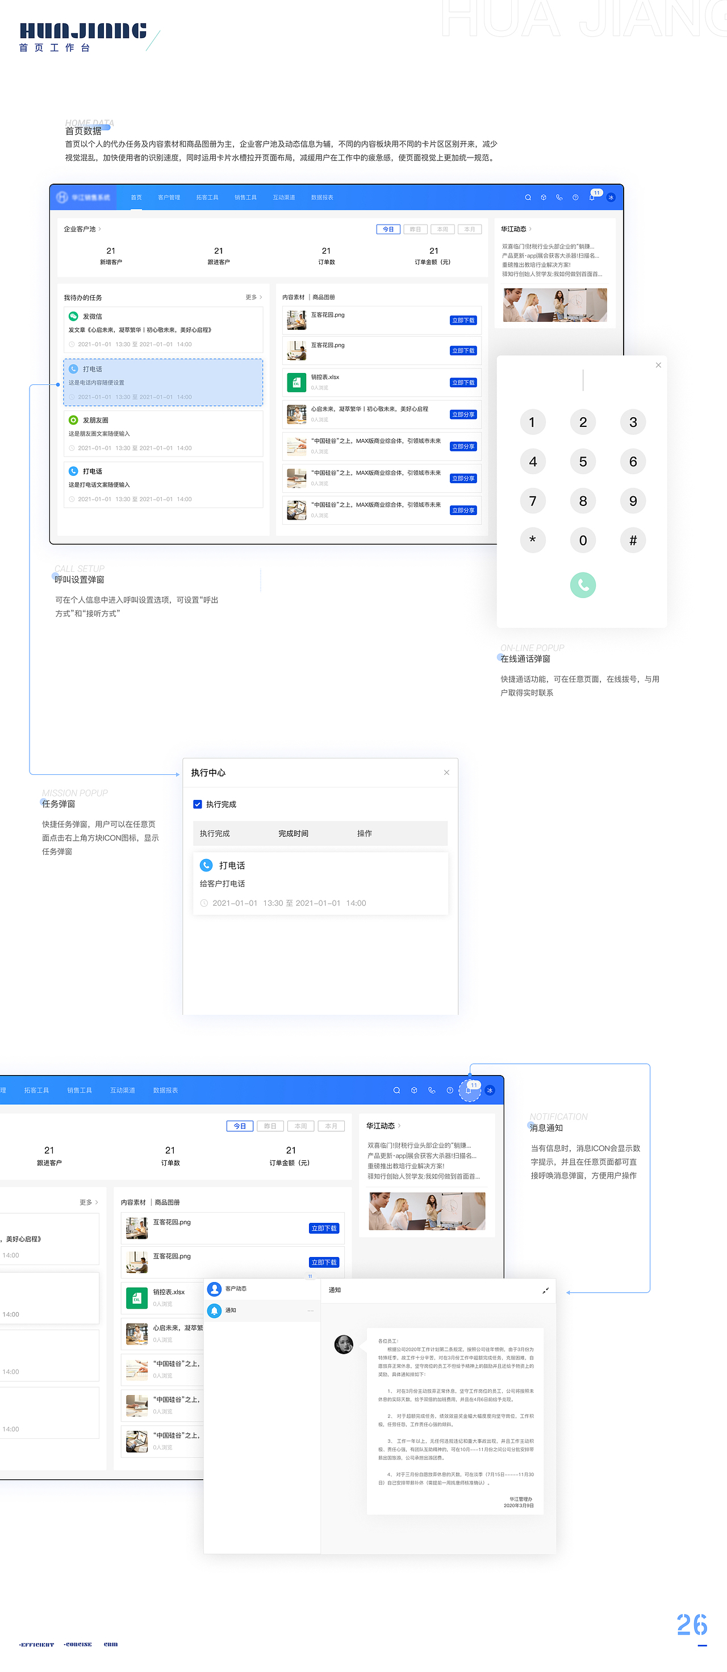Click 立即下载 for 销控表.xlsx in the upper dashboard

pyautogui.click(x=463, y=383)
